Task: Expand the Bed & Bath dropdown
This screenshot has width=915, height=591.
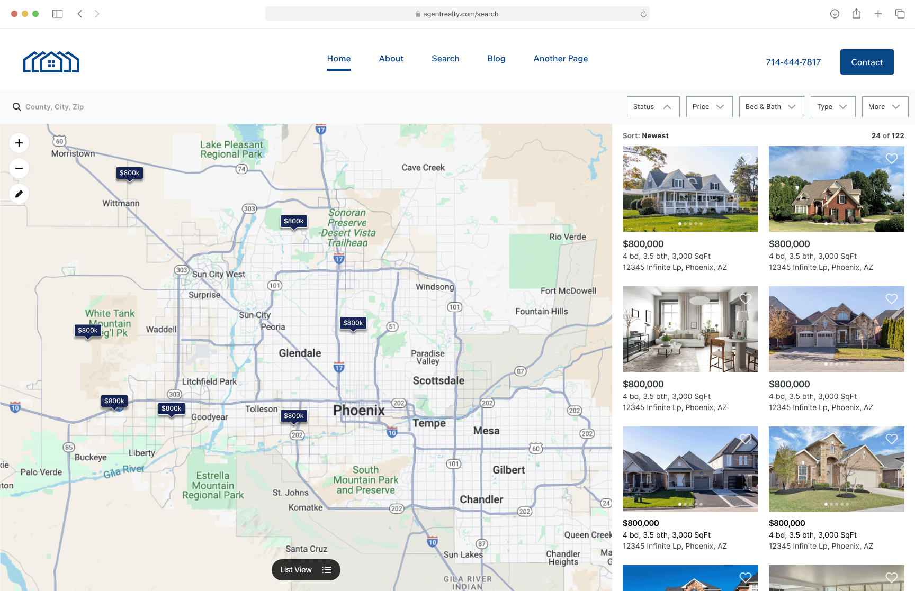Action: pos(771,106)
